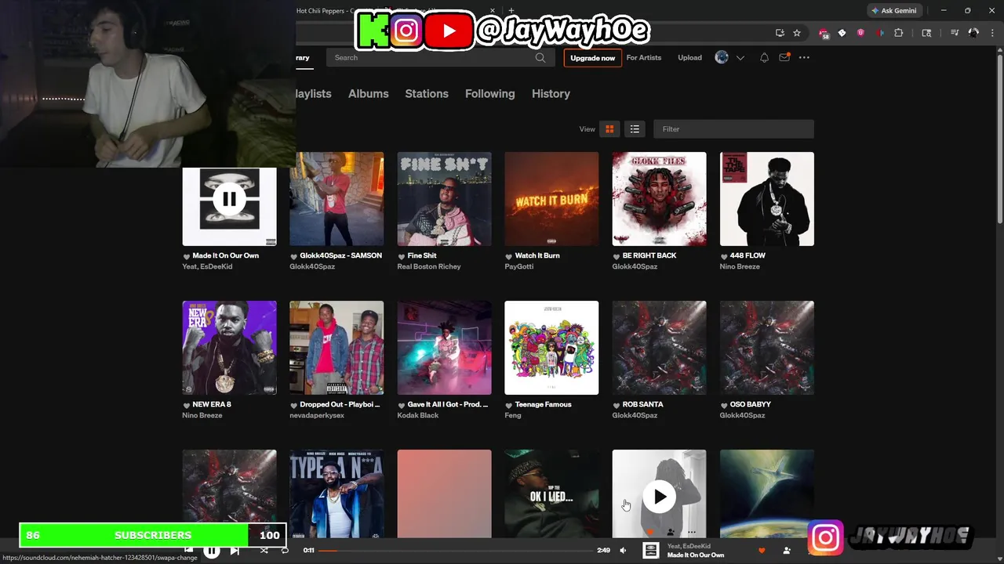
Task: Toggle heart next to BE RIGHT BACK
Action: coord(617,256)
